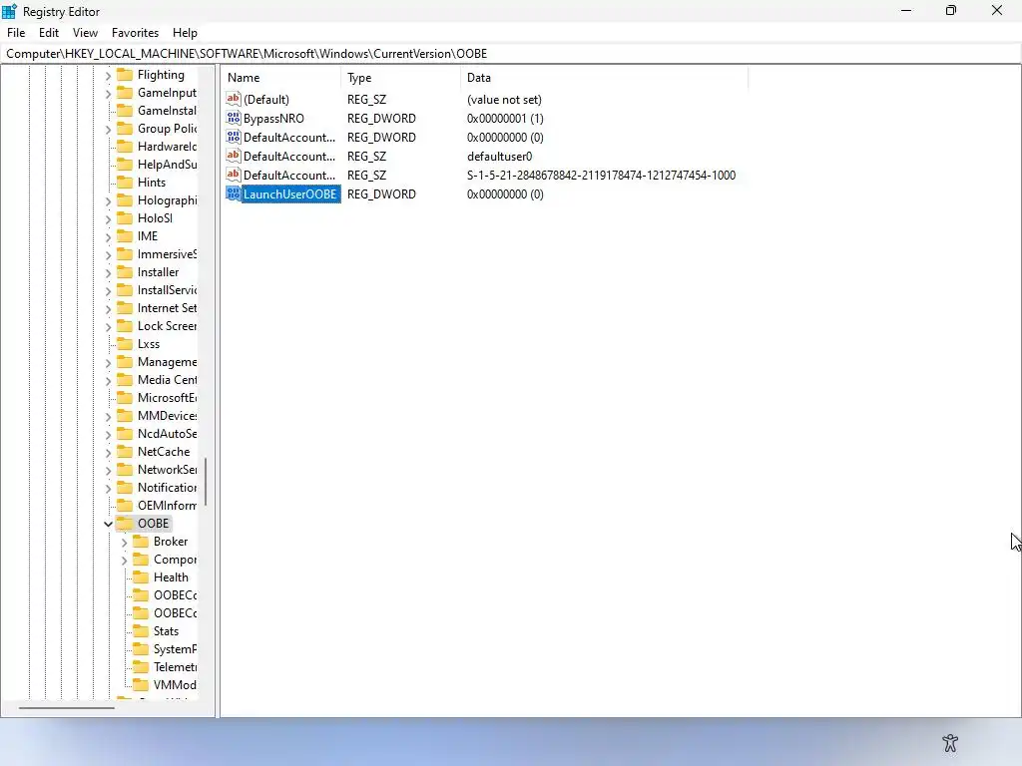1022x766 pixels.
Task: Expand the Lock Screen key
Action: (108, 327)
